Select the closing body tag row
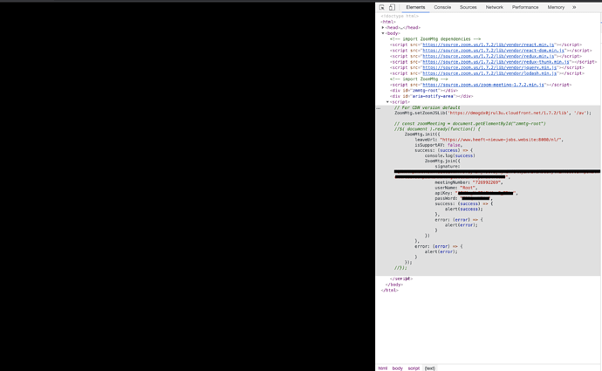Image resolution: width=602 pixels, height=371 pixels. [394, 285]
